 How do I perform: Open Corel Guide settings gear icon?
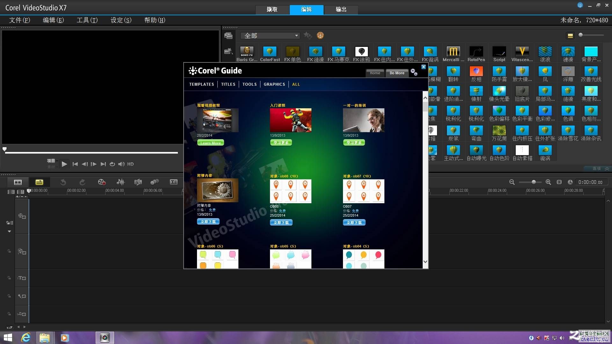click(414, 72)
